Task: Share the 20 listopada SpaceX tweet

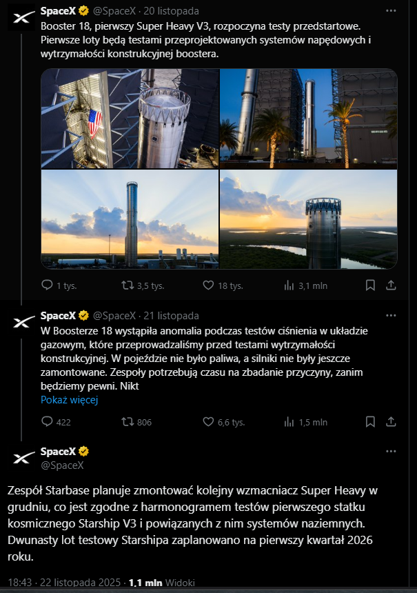Action: click(x=391, y=285)
